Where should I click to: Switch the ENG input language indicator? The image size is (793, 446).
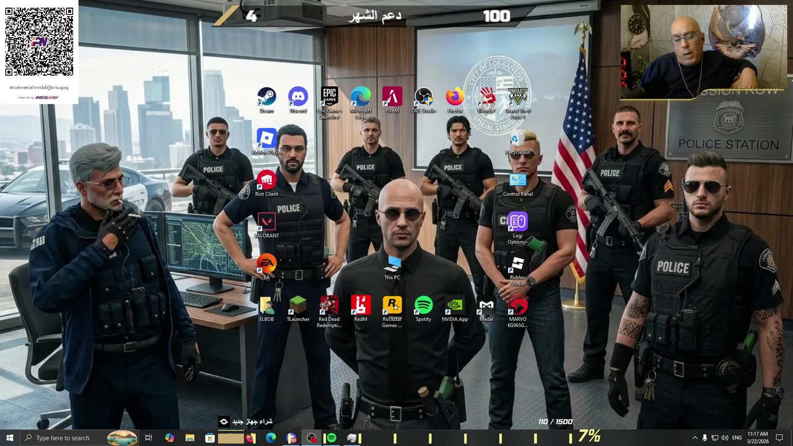pyautogui.click(x=737, y=438)
